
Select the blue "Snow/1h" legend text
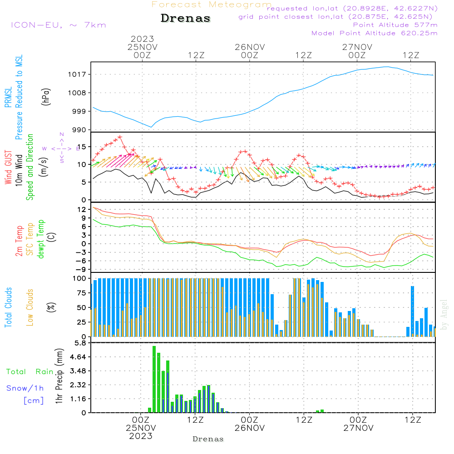25,388
